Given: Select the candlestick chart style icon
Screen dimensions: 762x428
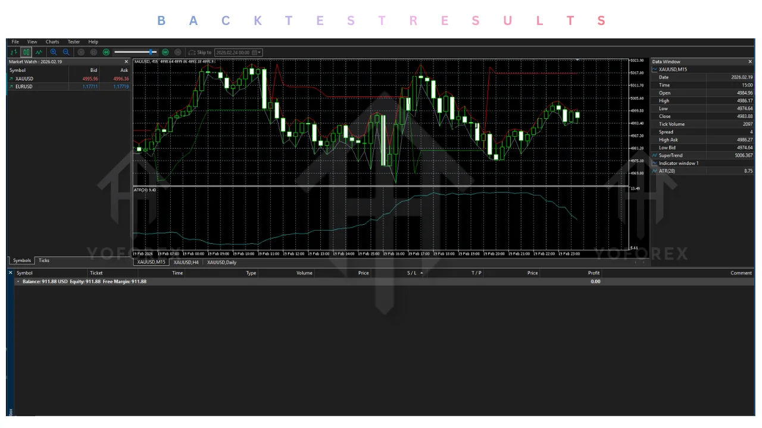Looking at the screenshot, I should click(26, 52).
